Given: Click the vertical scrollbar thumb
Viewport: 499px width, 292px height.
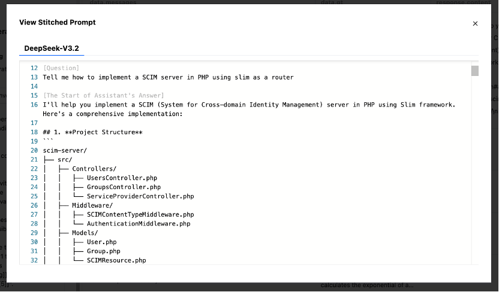Looking at the screenshot, I should tap(474, 71).
